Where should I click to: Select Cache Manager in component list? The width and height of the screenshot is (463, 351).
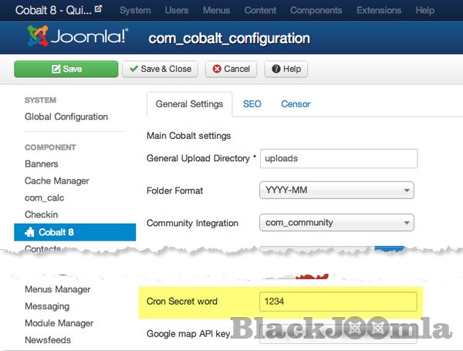(x=57, y=181)
